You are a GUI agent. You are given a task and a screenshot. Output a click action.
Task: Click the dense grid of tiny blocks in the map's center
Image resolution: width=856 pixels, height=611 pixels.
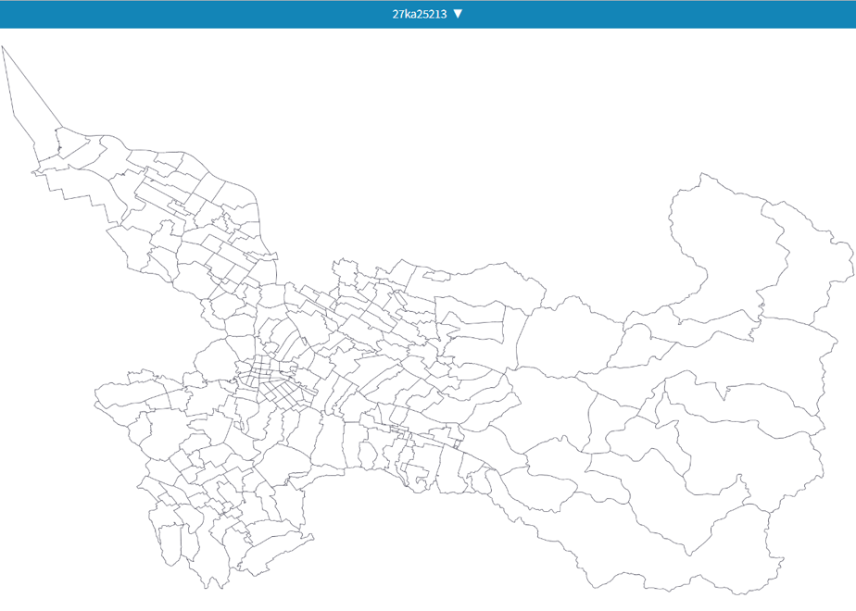268,380
